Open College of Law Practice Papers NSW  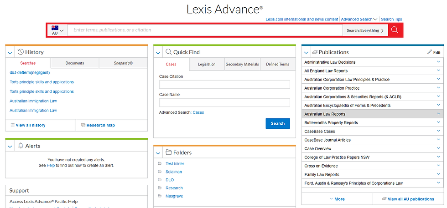337,157
